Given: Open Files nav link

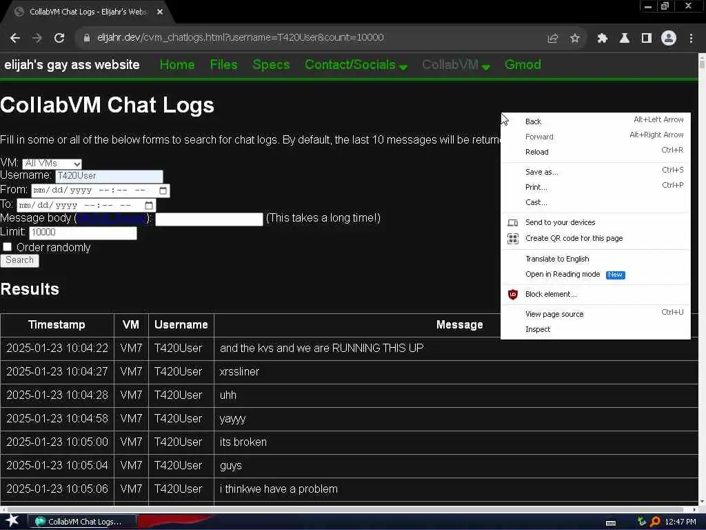Looking at the screenshot, I should click(x=223, y=65).
